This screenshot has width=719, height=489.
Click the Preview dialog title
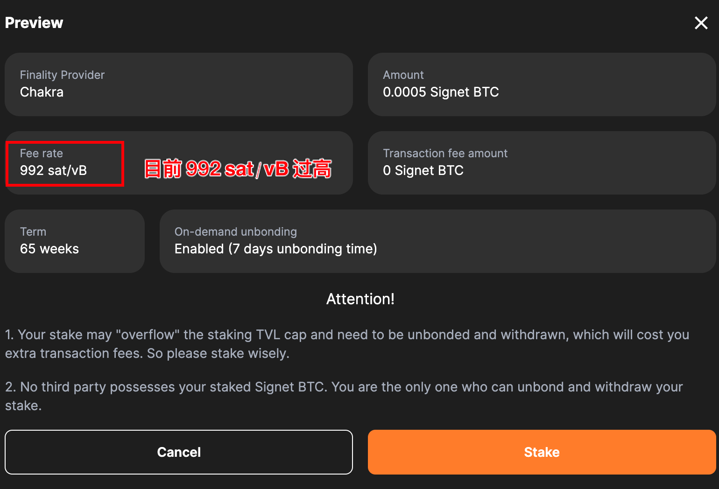click(34, 23)
